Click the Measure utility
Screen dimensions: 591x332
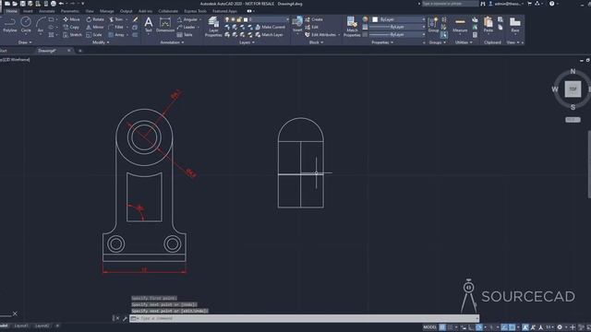[460, 25]
